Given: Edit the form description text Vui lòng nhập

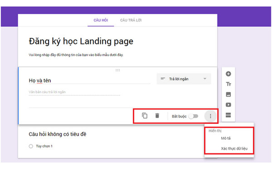Looking at the screenshot, I should [x=76, y=55].
